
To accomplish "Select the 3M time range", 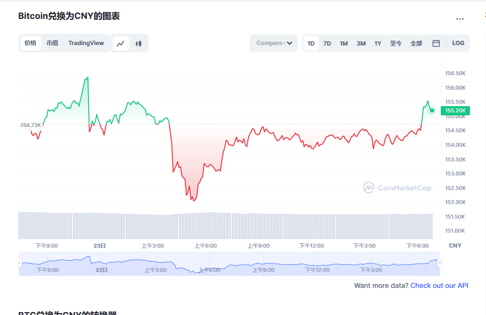I will [x=361, y=43].
